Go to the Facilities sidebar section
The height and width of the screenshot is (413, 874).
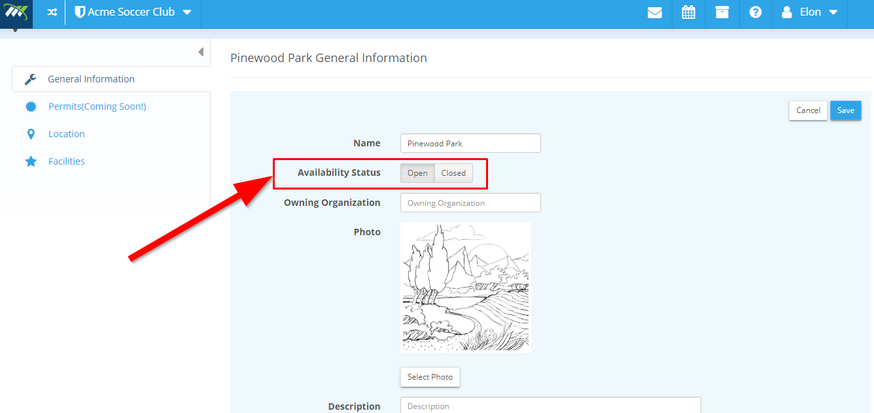pyautogui.click(x=67, y=161)
